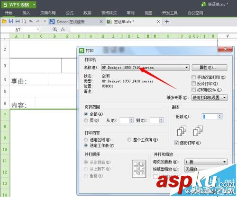Click the 从 start page field
The image size is (237, 197).
(125, 120)
